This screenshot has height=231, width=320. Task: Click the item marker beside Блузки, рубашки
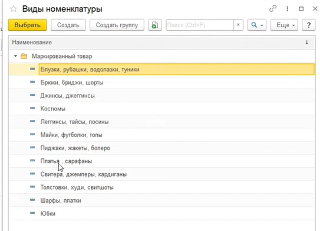click(32, 69)
